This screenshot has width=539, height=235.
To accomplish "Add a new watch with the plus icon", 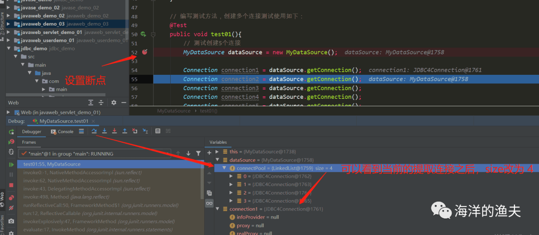I will click(x=209, y=152).
